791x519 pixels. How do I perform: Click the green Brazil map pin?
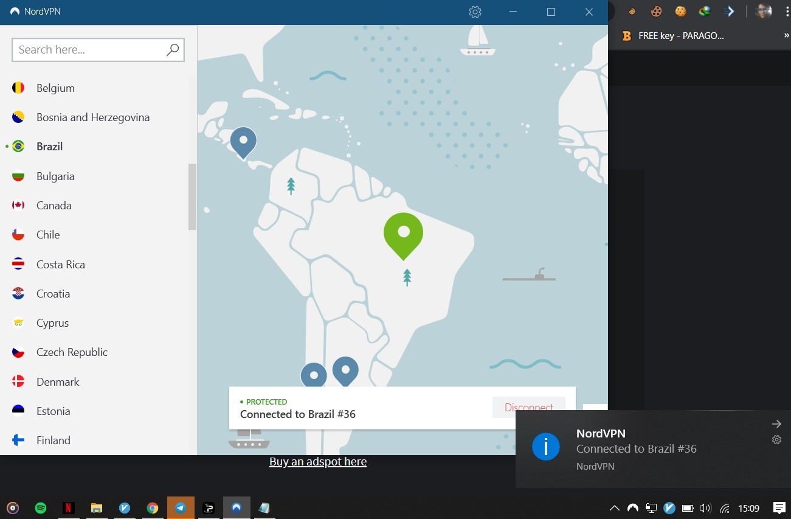pyautogui.click(x=403, y=234)
